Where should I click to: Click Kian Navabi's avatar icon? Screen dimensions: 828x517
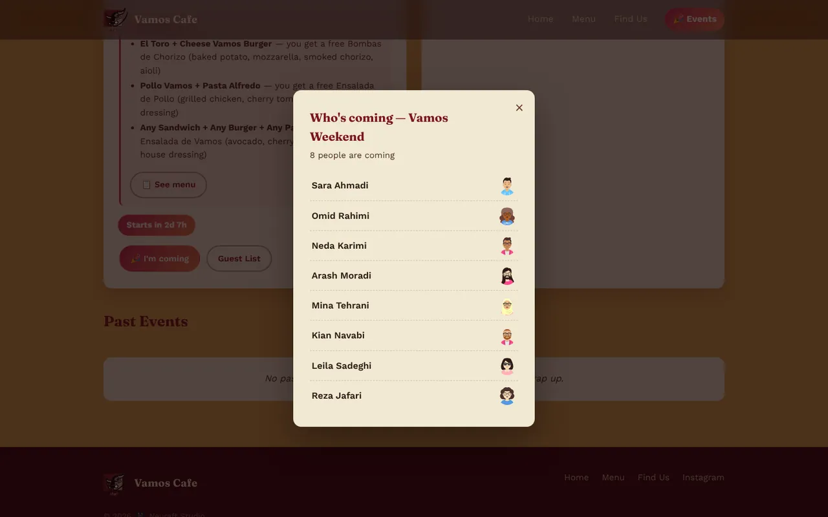click(507, 336)
